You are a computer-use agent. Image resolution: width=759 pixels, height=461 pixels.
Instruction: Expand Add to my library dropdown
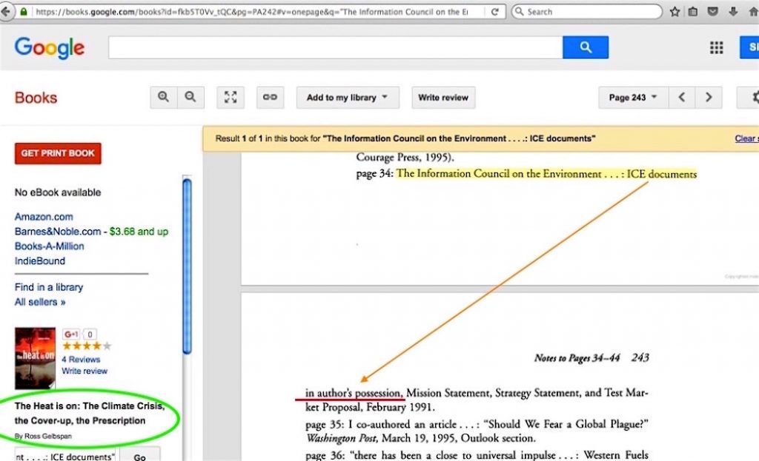click(348, 98)
